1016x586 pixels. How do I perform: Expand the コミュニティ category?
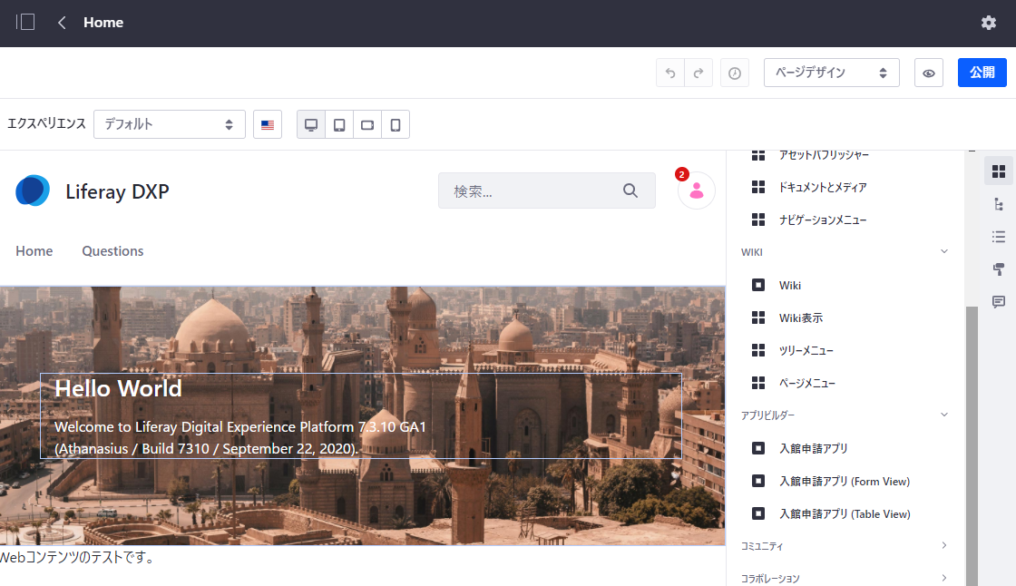pos(845,546)
